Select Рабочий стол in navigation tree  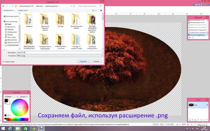[11, 40]
